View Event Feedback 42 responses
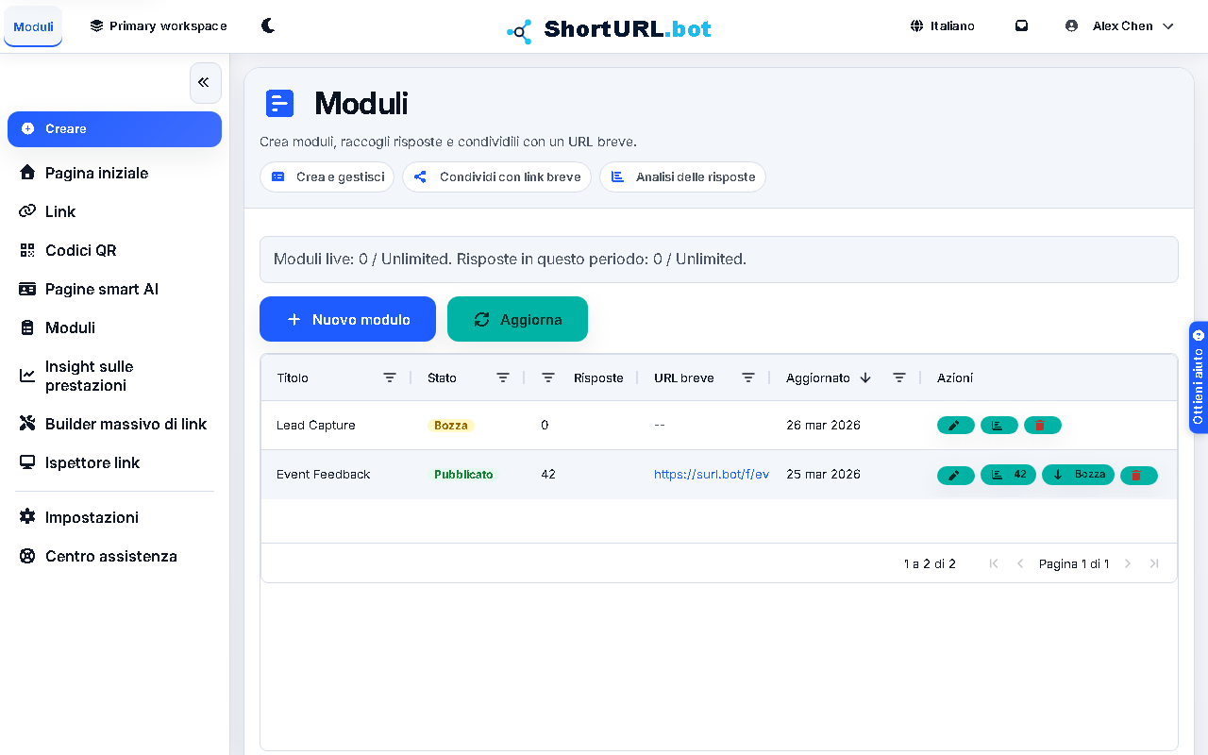This screenshot has width=1208, height=755. point(1008,475)
